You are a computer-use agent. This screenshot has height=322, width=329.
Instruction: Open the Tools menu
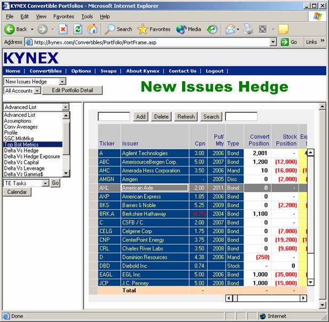click(87, 17)
